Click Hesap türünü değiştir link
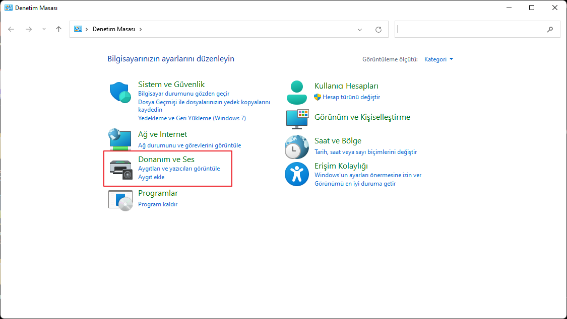This screenshot has width=567, height=319. pos(351,97)
